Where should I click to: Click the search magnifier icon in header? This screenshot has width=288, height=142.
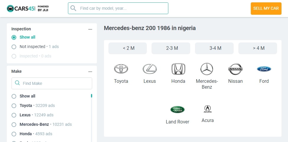(x=73, y=8)
